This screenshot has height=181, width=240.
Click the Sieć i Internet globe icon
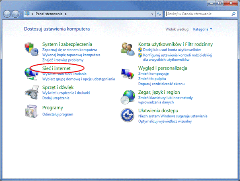[31, 74]
